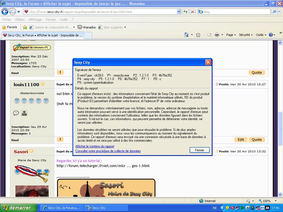This screenshot has height=212, width=283.
Task: Click Fermer in the Sexy City dialog
Action: pyautogui.click(x=200, y=150)
